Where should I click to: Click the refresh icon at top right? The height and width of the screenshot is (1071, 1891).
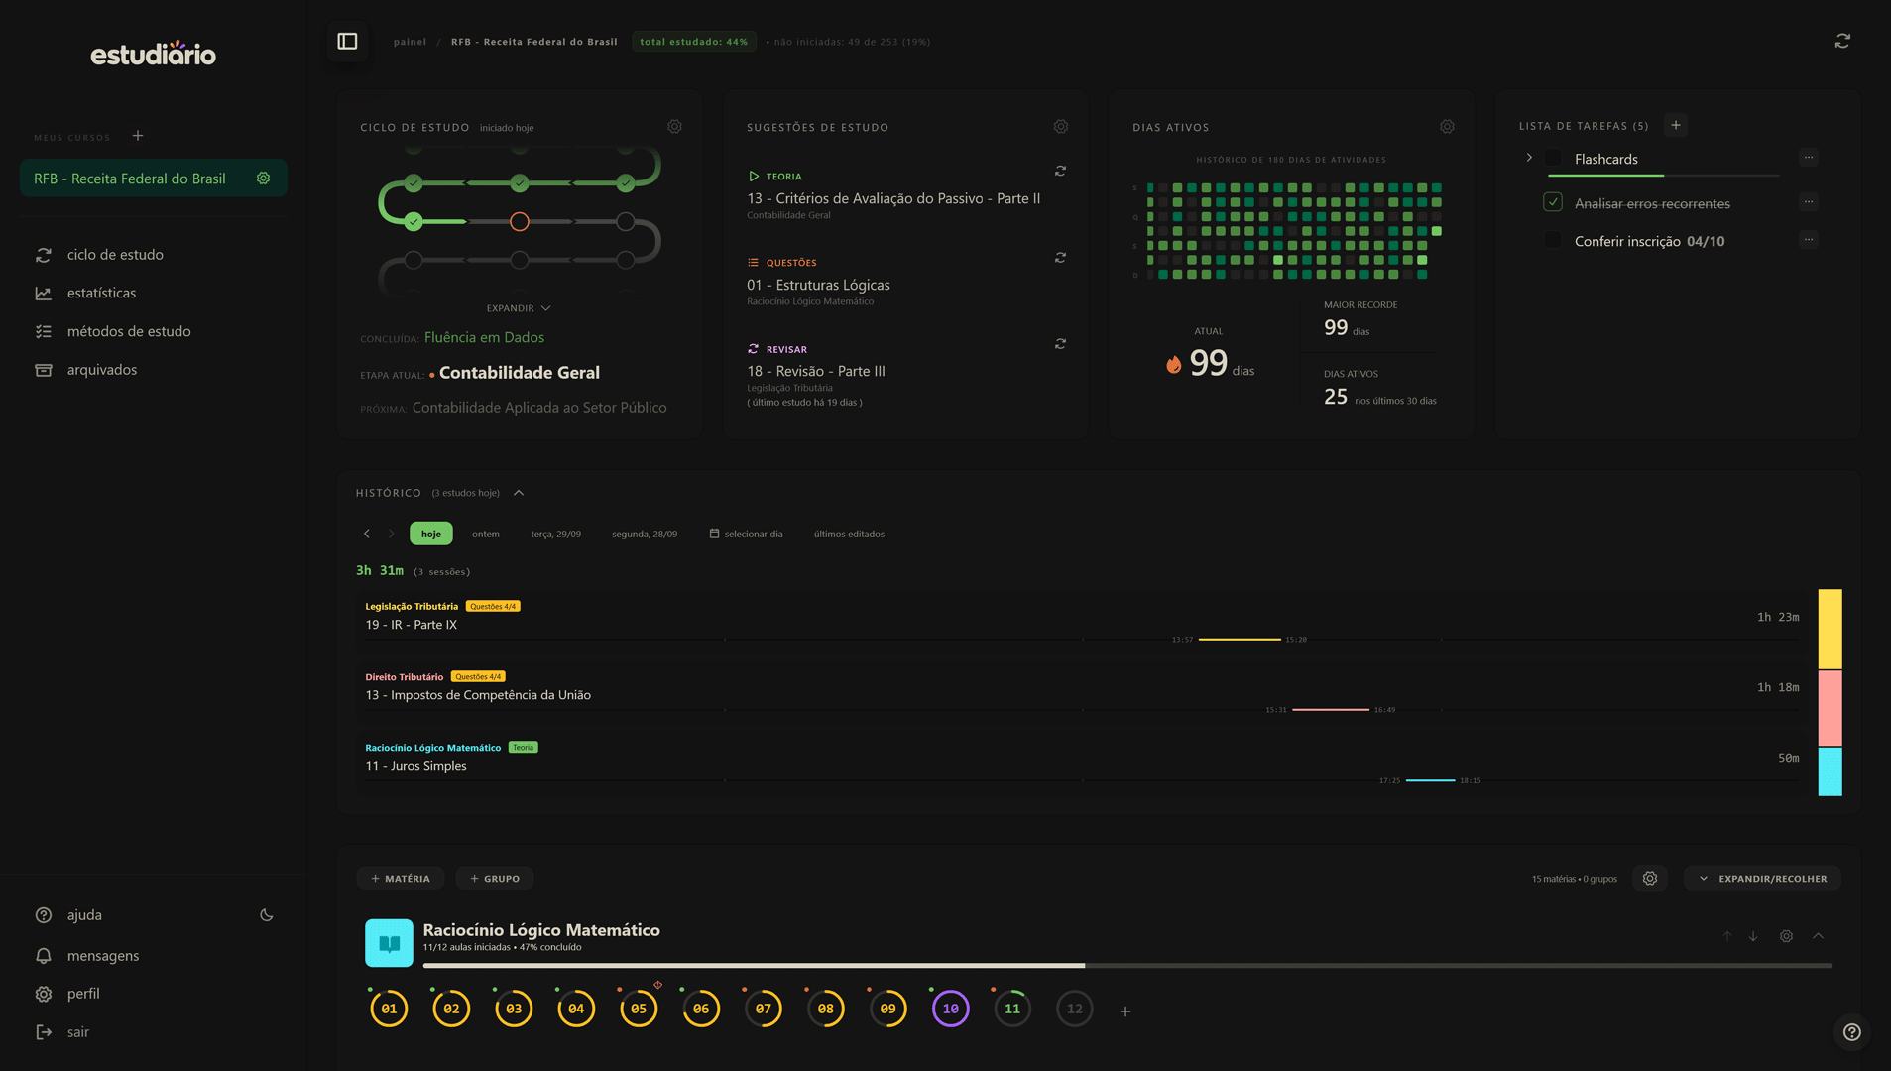point(1842,41)
